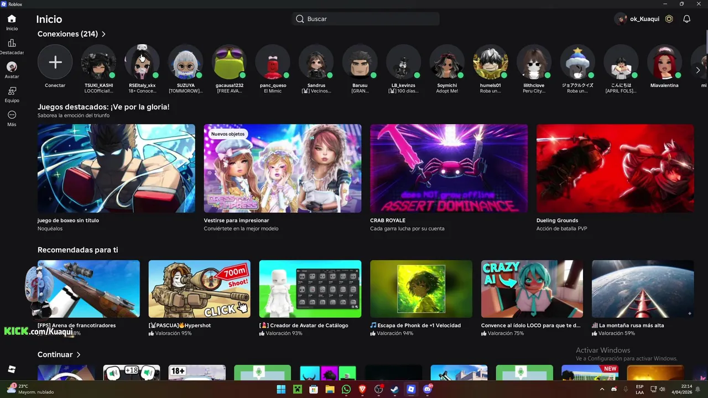Click the 'CRAB ROYALE' title text

tap(388, 221)
